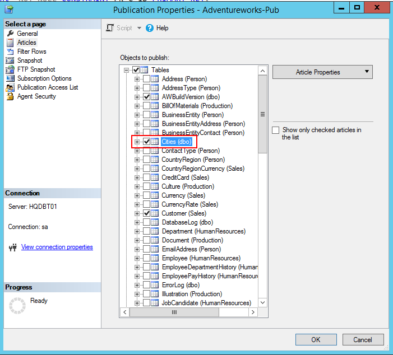This screenshot has width=393, height=355.
Task: Open the Script dropdown arrow
Action: 139,28
